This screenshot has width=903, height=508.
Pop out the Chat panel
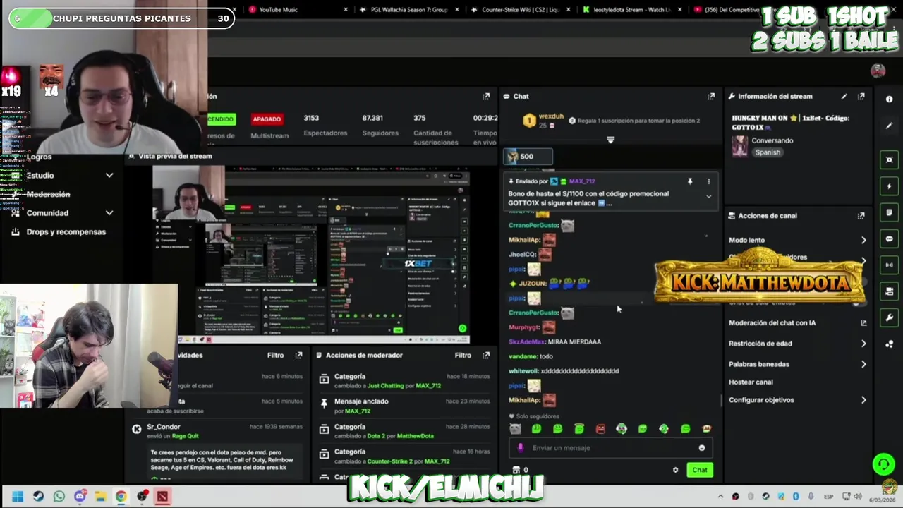point(711,97)
